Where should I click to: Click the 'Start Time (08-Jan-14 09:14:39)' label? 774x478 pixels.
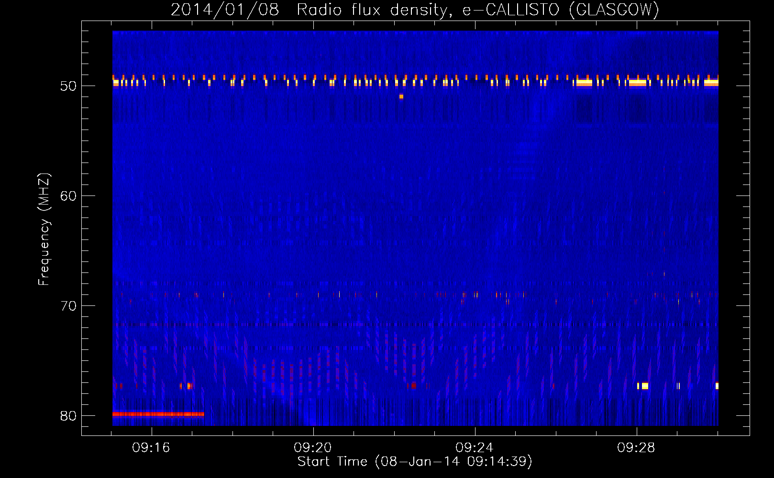tap(415, 462)
